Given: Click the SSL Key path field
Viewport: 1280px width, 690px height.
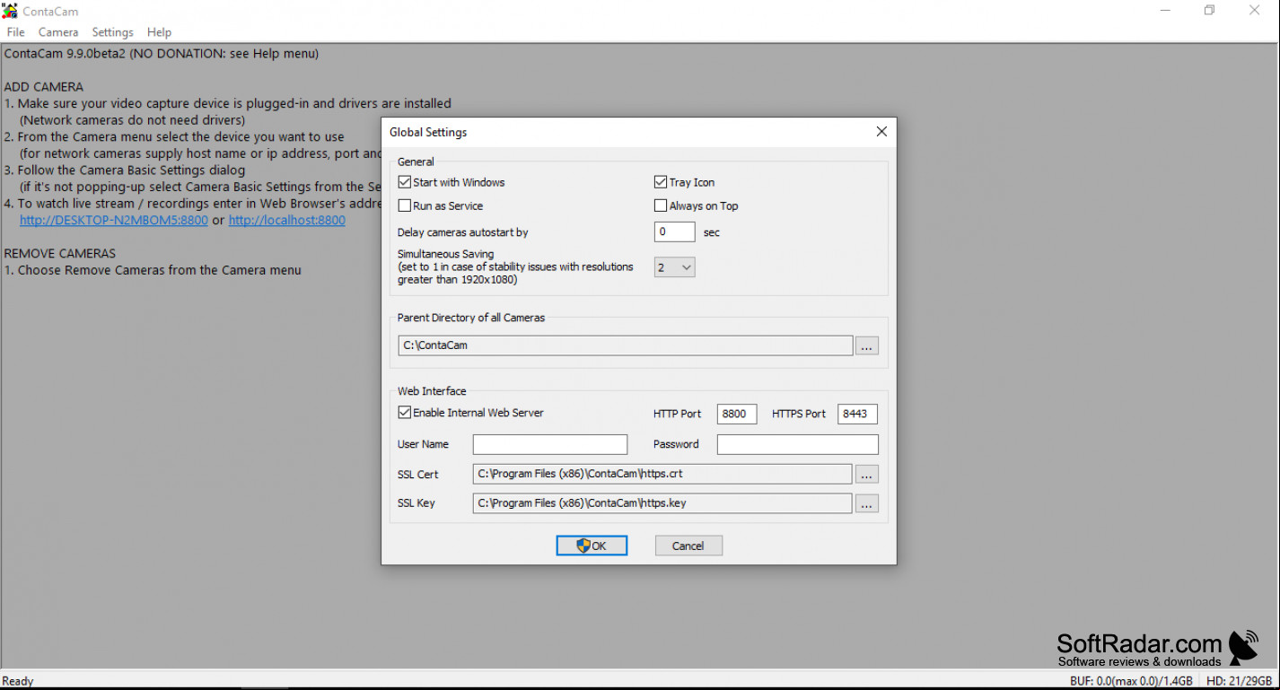Looking at the screenshot, I should (x=662, y=503).
